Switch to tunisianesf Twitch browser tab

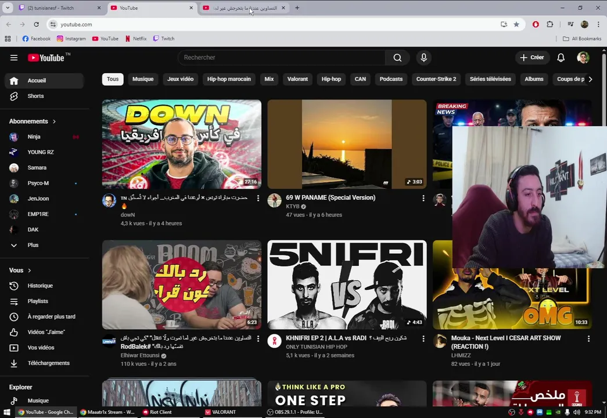point(60,8)
